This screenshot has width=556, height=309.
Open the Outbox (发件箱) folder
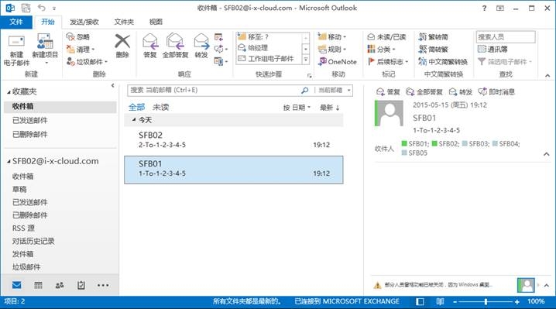(x=22, y=254)
